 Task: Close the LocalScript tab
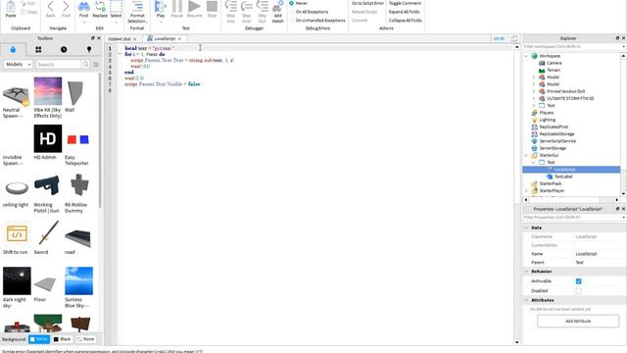tap(179, 39)
